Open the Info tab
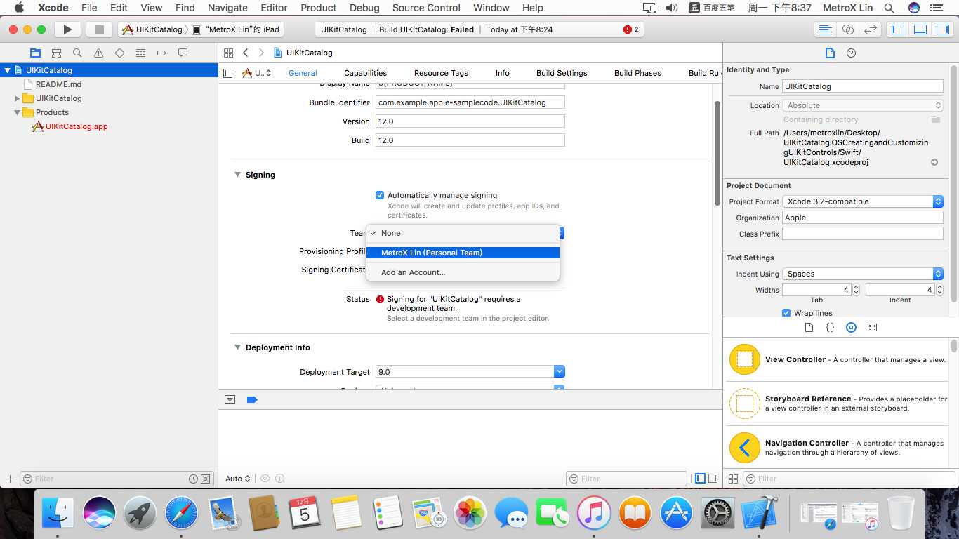This screenshot has width=959, height=539. tap(503, 73)
